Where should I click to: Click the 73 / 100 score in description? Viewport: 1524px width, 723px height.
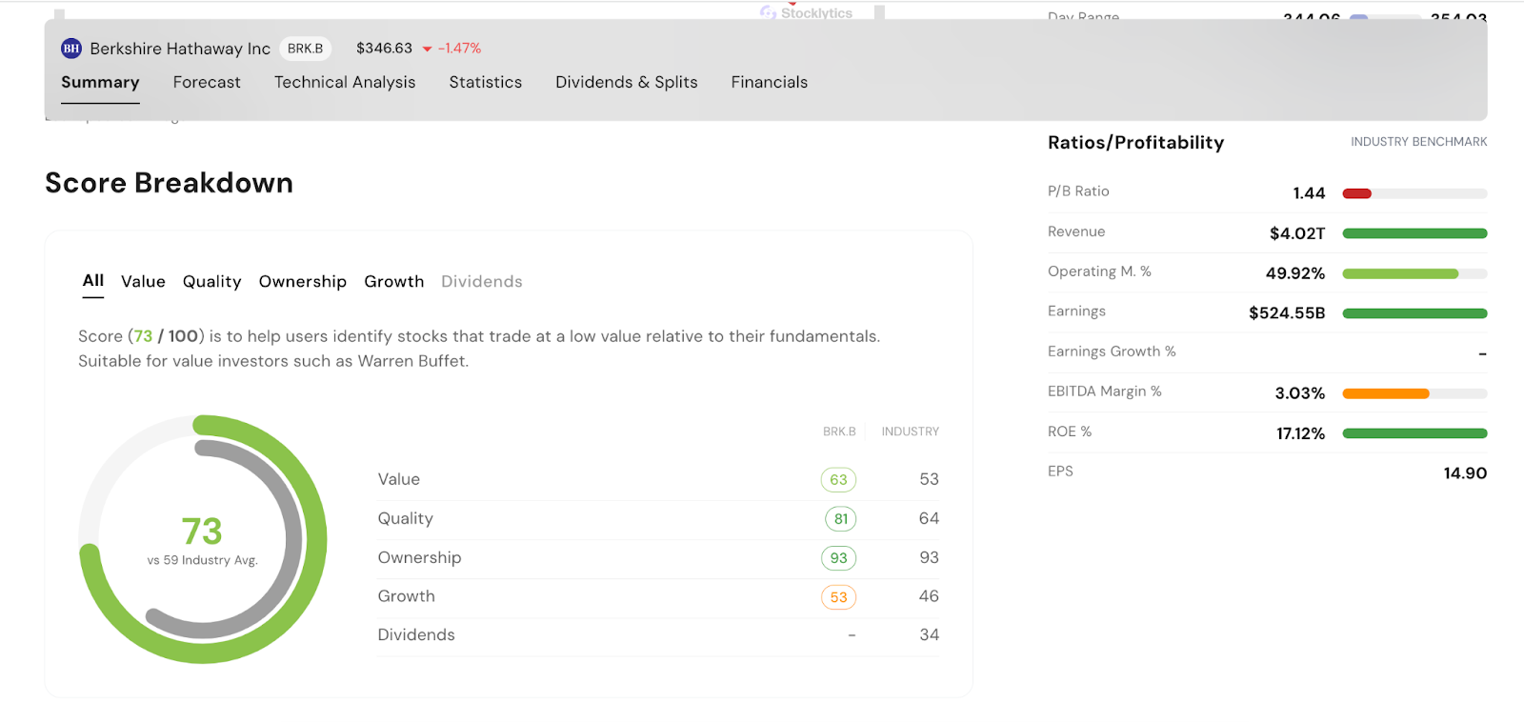coord(166,336)
